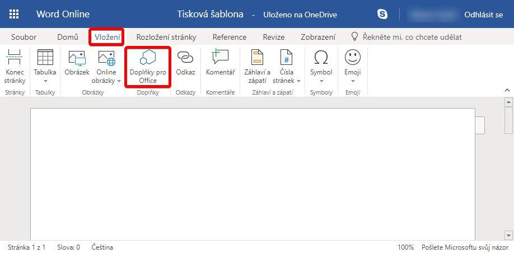Click the Čeština language indicator
This screenshot has width=514, height=253.
pyautogui.click(x=102, y=247)
